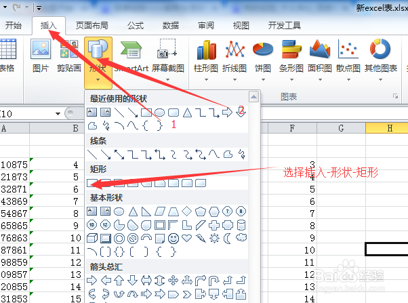
Task: Choose the text box in 基本形状
Action: 92,211
